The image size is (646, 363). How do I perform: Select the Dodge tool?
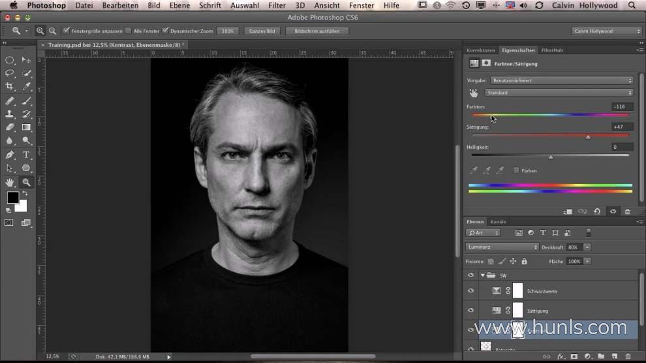[x=26, y=140]
